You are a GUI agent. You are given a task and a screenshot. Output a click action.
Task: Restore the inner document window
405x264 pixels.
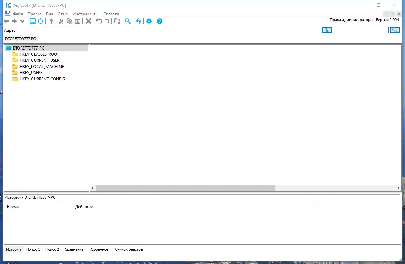point(392,14)
